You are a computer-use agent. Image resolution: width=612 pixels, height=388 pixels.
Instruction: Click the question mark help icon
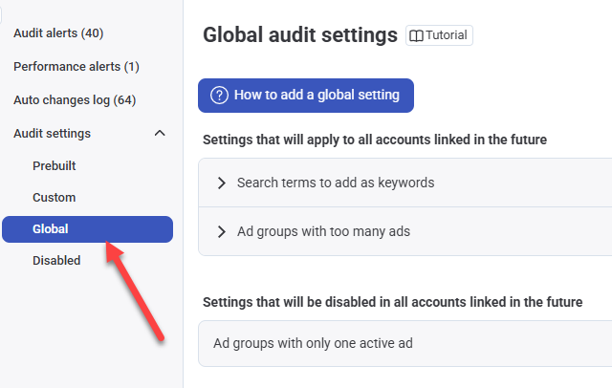coord(219,96)
